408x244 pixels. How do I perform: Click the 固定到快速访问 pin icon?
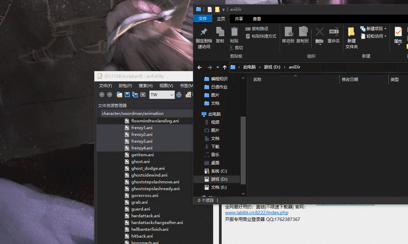(204, 32)
